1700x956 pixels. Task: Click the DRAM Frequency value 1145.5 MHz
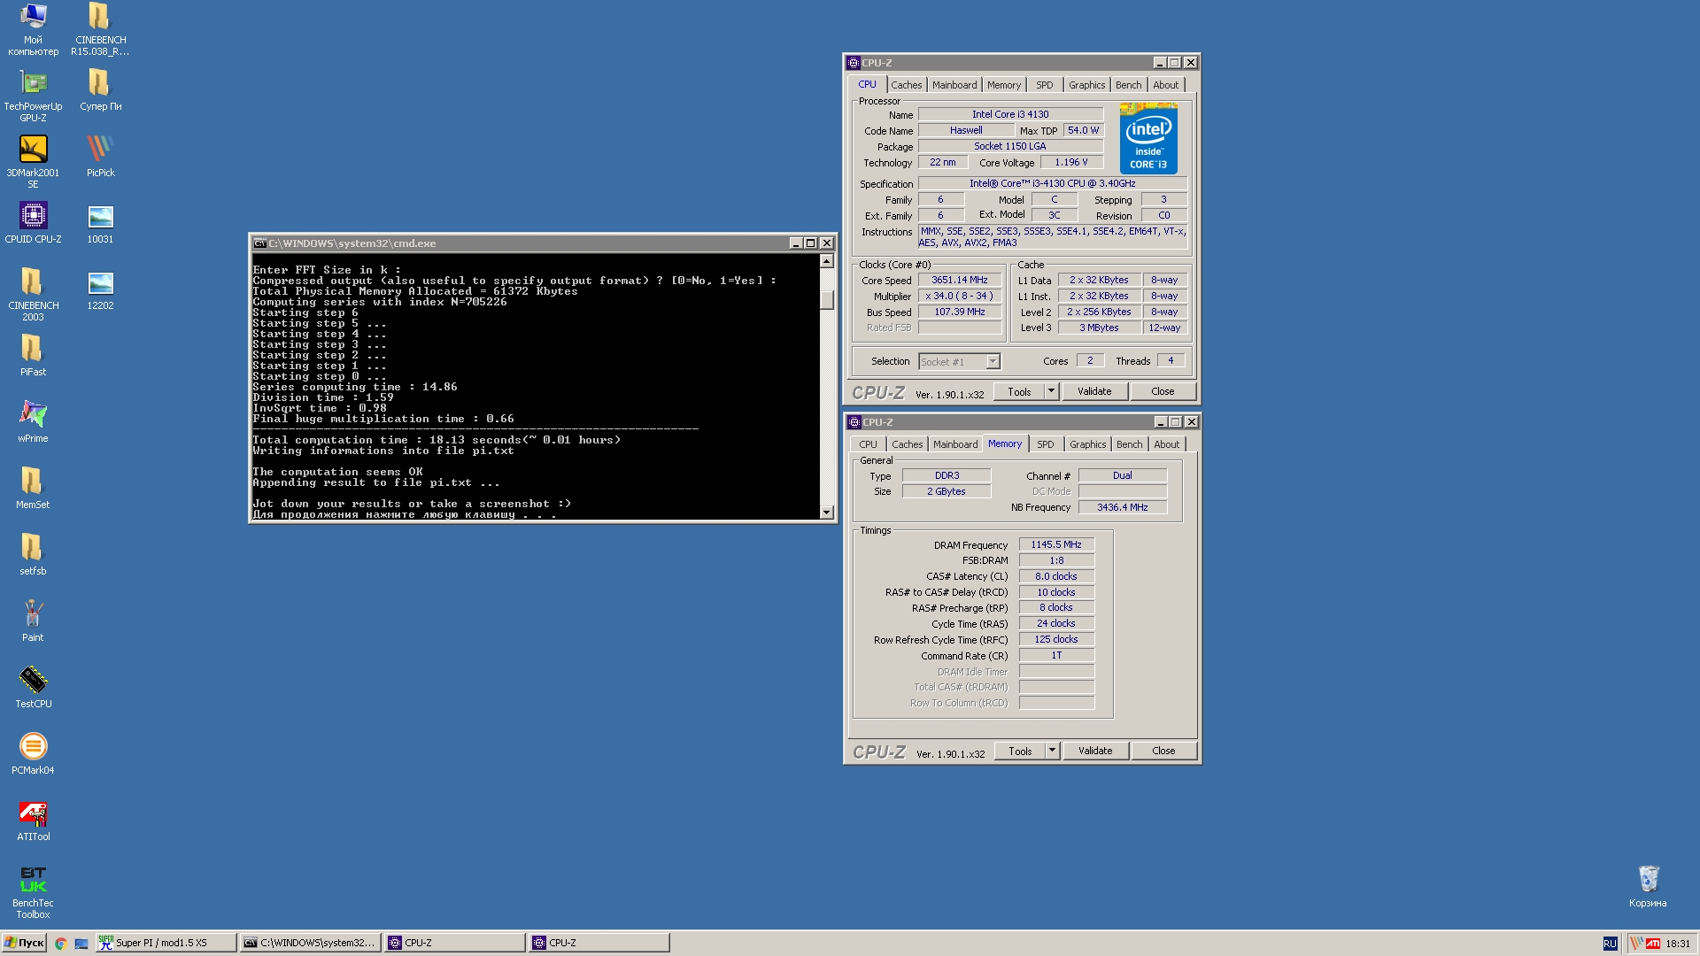coord(1056,544)
